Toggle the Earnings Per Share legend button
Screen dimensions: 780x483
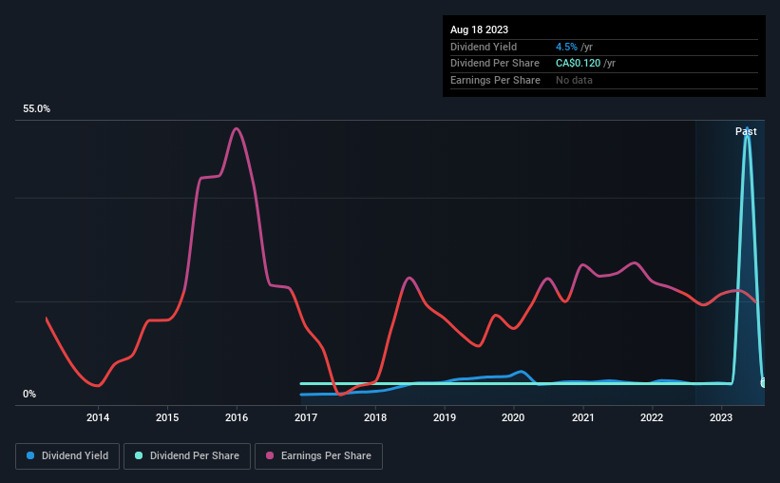[x=318, y=456]
